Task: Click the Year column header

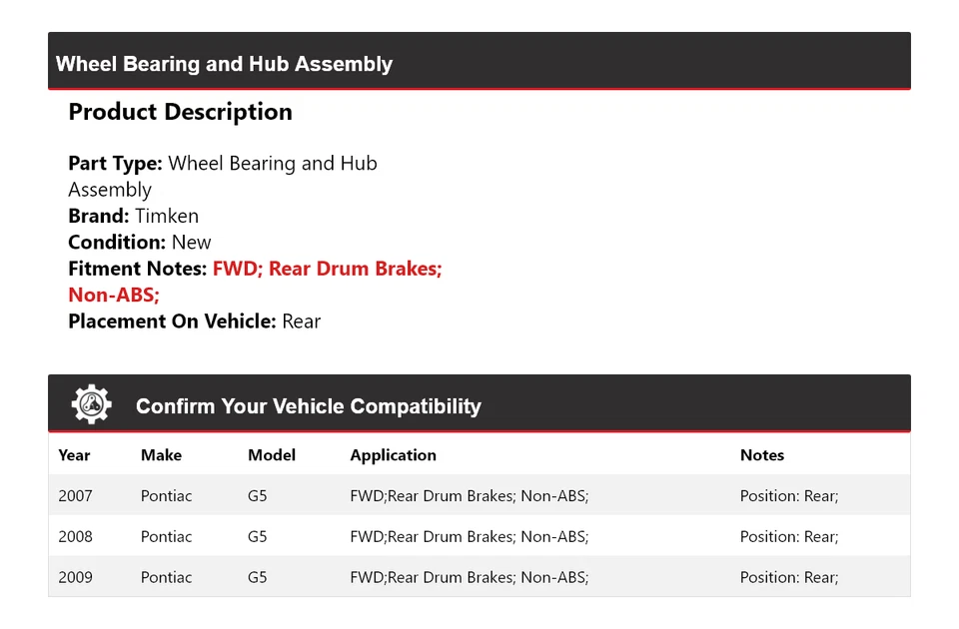Action: (x=74, y=455)
